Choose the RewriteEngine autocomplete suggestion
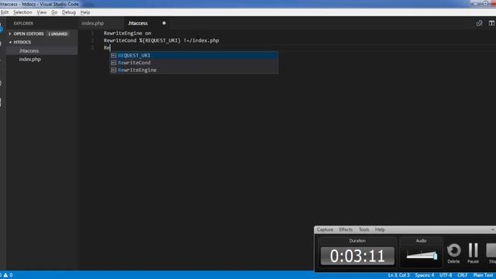The image size is (496, 279). (194, 70)
